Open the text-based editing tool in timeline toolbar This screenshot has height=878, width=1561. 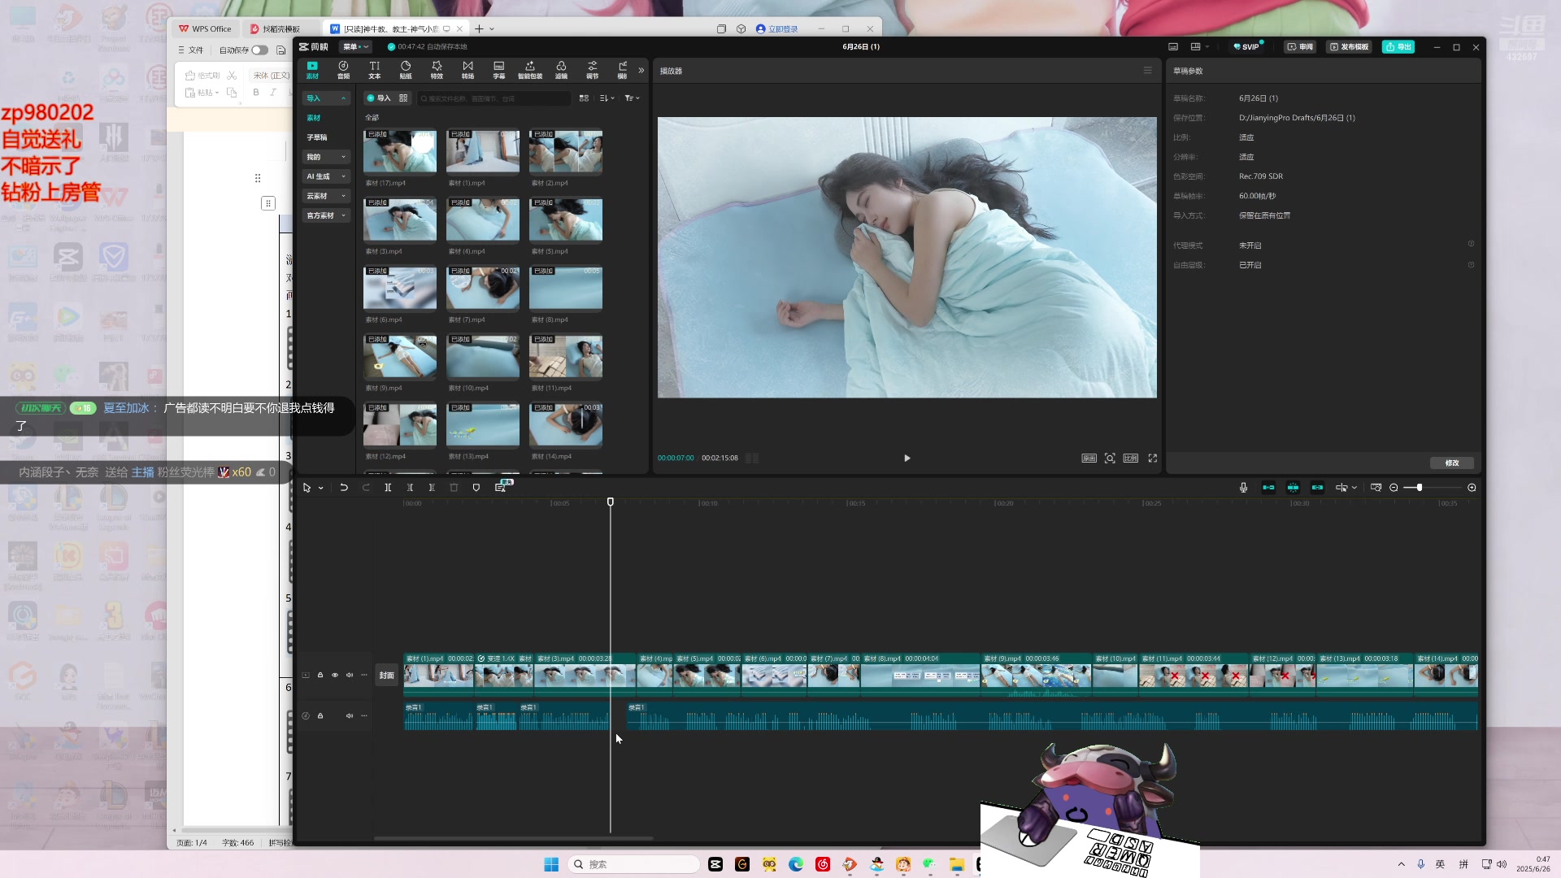[x=501, y=487]
